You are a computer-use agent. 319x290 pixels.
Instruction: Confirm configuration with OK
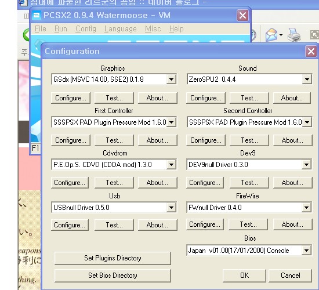pos(244,275)
